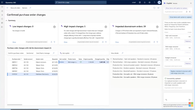
Task: Open the Options menu
Action: (25, 8)
